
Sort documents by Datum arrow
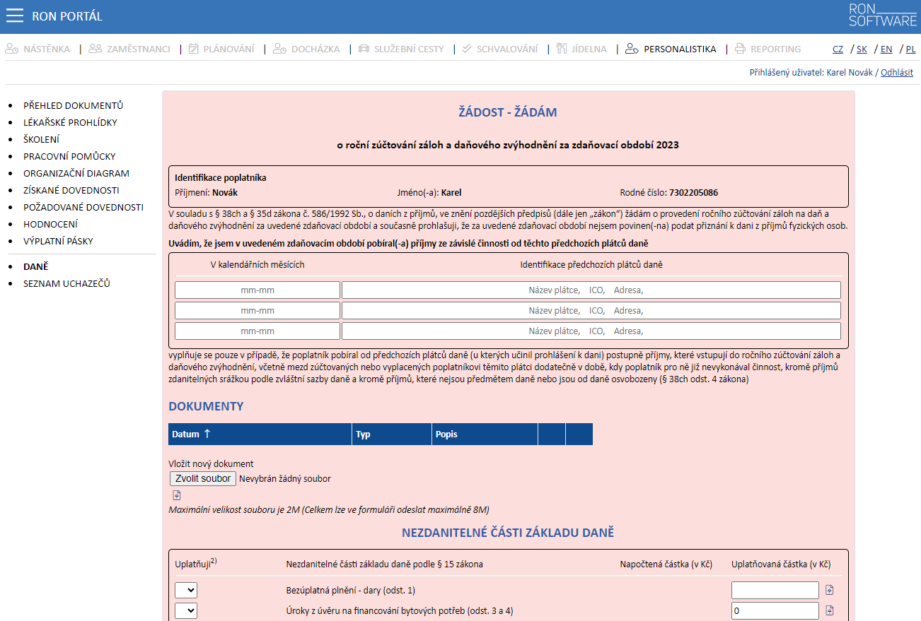[x=207, y=434]
